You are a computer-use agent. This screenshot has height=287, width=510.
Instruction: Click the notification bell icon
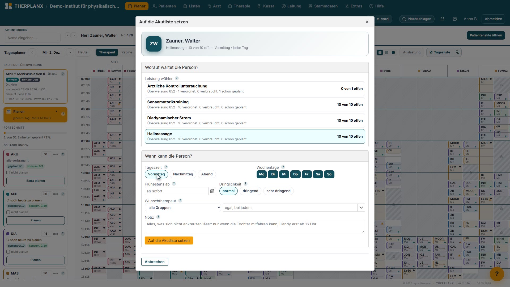[x=442, y=19]
